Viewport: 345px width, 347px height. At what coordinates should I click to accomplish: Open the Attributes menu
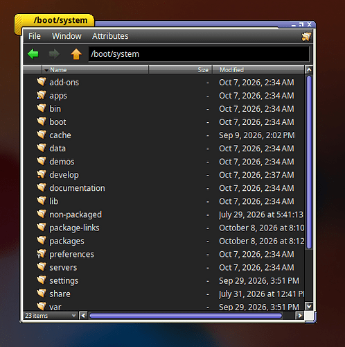click(x=110, y=36)
